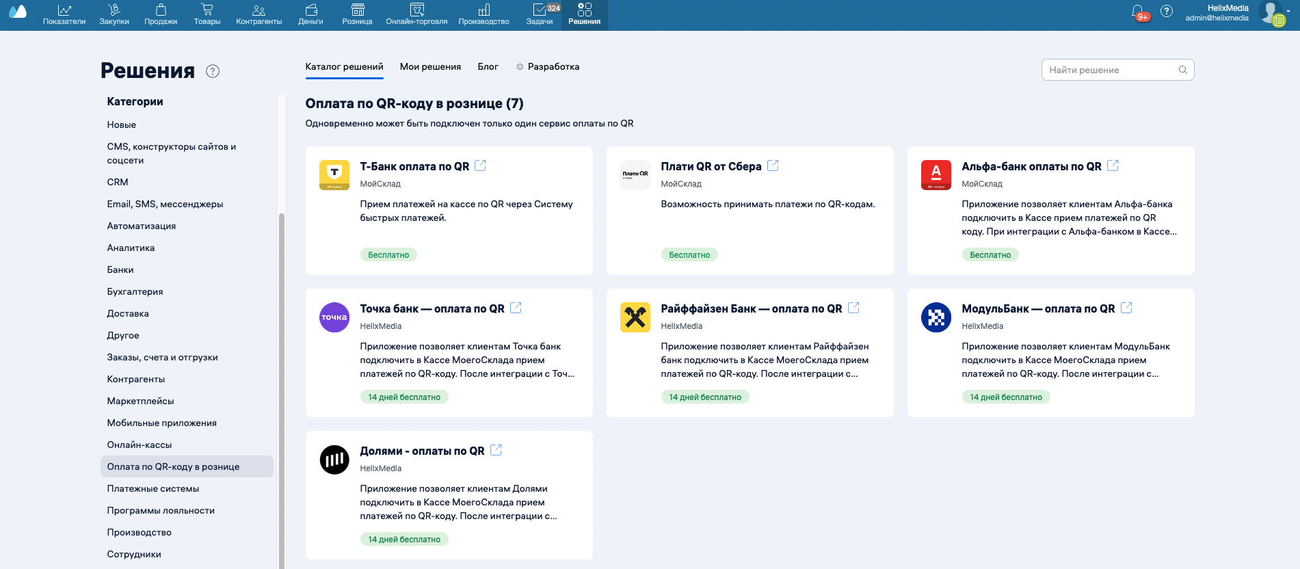Select Оплата по QR-коду в рознице category
The image size is (1300, 569).
[x=187, y=466]
